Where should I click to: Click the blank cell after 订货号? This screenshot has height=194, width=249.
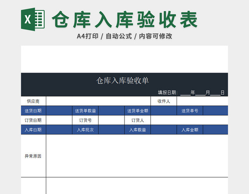click(x=112, y=120)
